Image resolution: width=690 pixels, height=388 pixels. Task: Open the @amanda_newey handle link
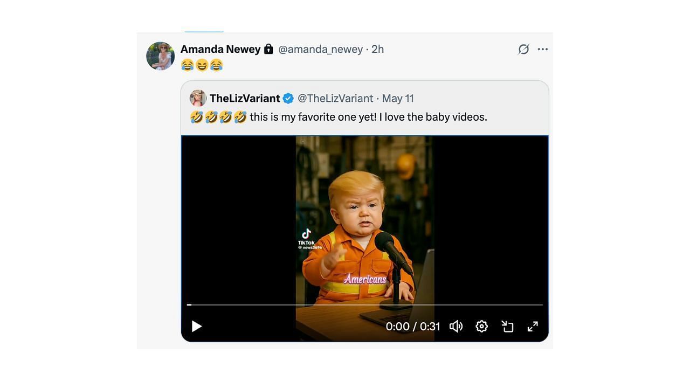[320, 49]
